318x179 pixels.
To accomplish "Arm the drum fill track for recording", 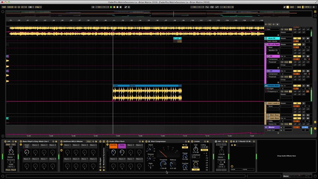I will tap(308, 38).
